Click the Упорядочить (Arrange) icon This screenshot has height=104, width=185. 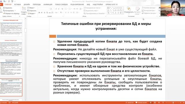click(x=129, y=9)
